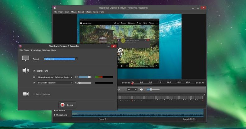Open the Insert menu in Player
This screenshot has height=129, width=246.
point(61,12)
